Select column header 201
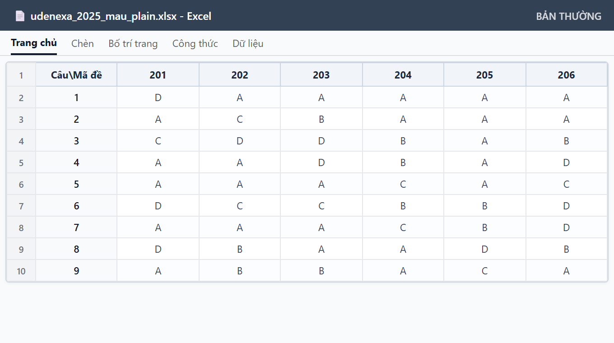 pos(158,75)
